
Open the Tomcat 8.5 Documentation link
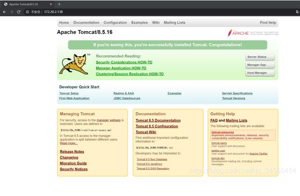[158, 120]
